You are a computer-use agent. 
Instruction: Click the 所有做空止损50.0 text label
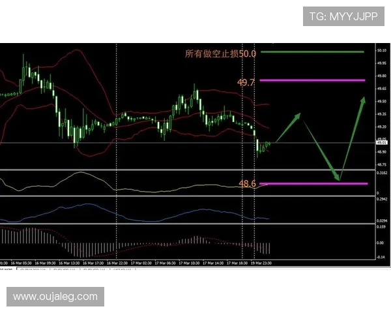[220, 53]
